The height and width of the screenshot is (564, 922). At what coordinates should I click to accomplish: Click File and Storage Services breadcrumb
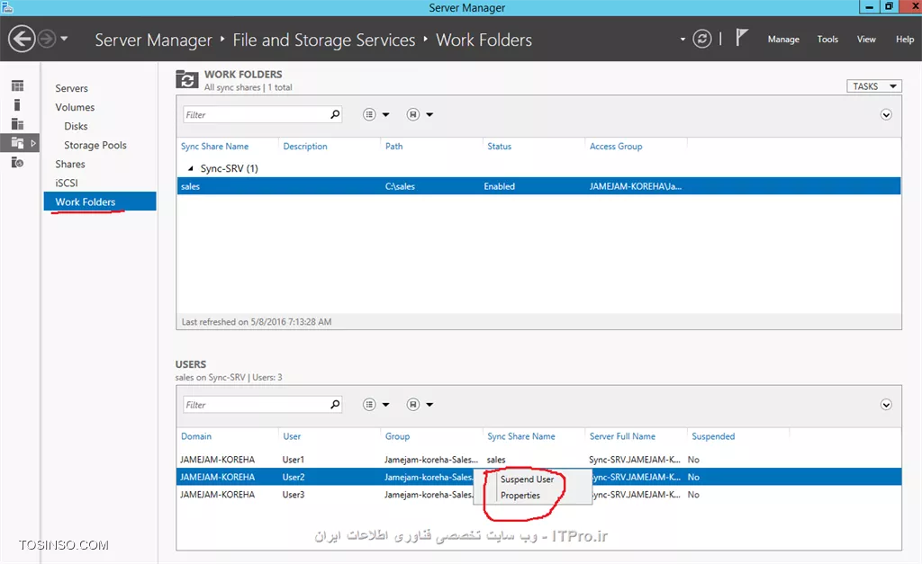pos(324,40)
